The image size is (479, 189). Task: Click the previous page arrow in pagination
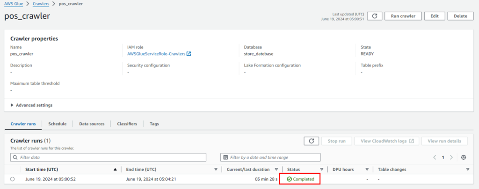tap(435, 157)
